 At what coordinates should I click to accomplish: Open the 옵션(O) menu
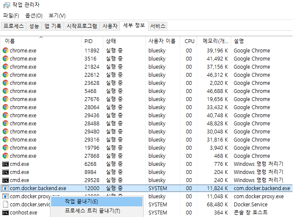click(x=34, y=15)
